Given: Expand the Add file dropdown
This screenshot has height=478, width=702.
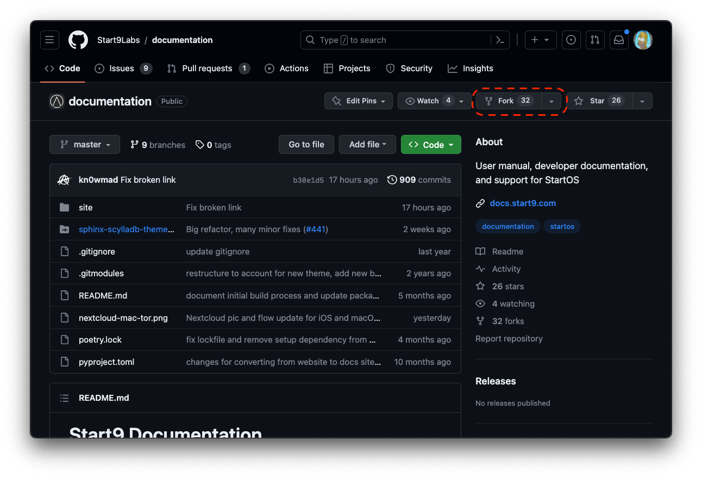Looking at the screenshot, I should (368, 145).
